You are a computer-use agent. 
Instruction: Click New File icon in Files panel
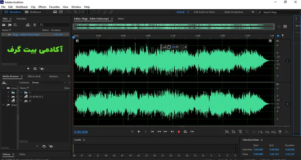(15, 25)
